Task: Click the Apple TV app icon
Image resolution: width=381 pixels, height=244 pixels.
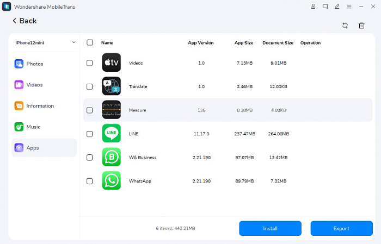Action: point(111,62)
